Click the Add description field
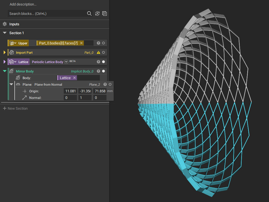 pyautogui.click(x=23, y=4)
